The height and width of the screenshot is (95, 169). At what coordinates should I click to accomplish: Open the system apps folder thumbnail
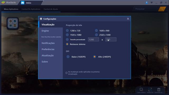pos(13,23)
